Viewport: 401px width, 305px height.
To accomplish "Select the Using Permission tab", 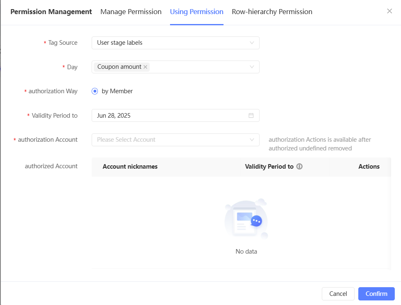I will [197, 12].
